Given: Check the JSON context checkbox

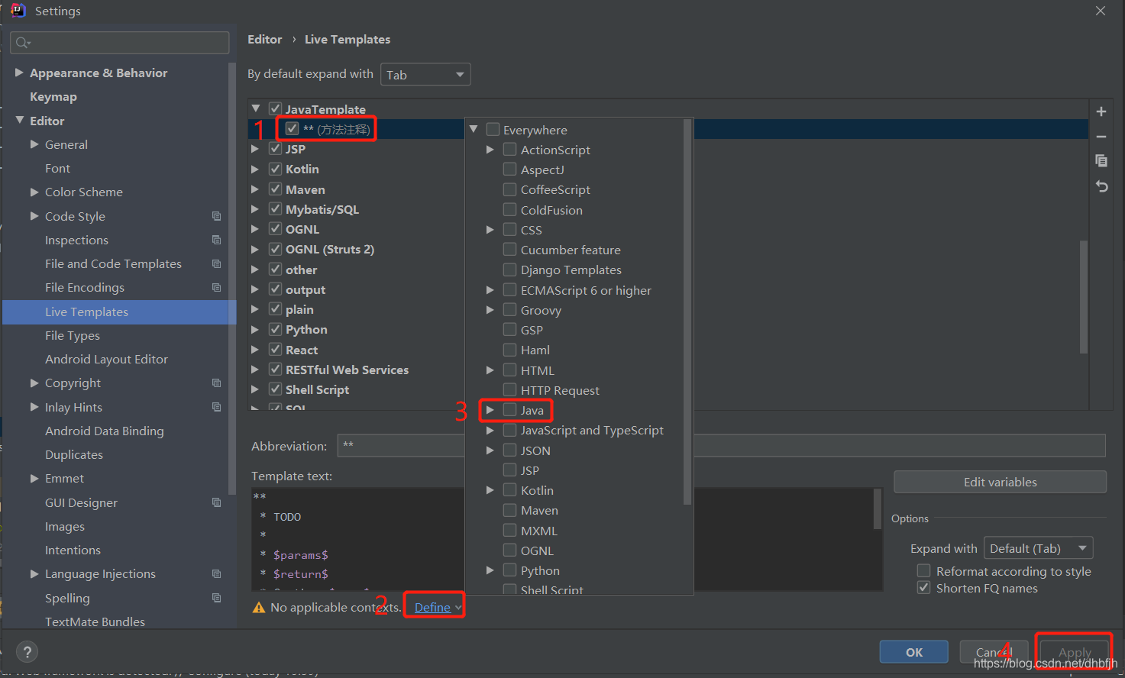Looking at the screenshot, I should click(510, 450).
